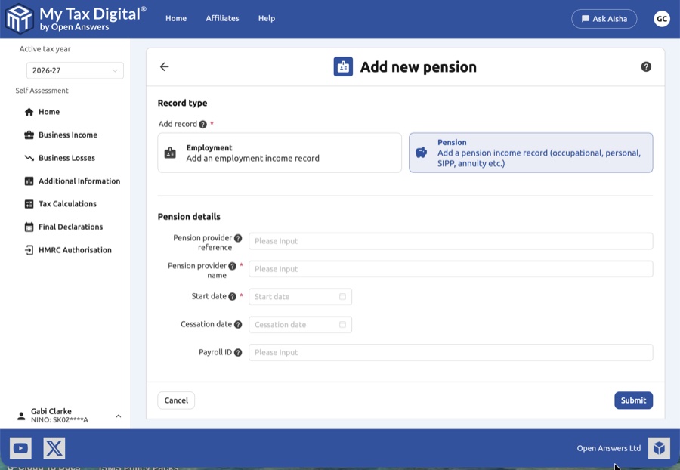680x470 pixels.
Task: Open the Cessation date picker
Action: (x=300, y=325)
